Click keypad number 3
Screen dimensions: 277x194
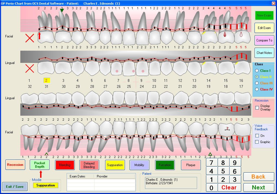235,180
